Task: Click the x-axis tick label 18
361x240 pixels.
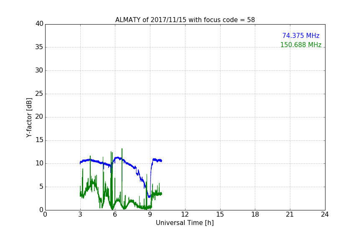Action: point(255,215)
